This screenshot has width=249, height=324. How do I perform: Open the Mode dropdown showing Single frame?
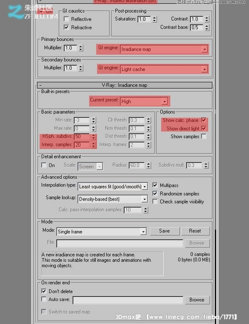101,232
